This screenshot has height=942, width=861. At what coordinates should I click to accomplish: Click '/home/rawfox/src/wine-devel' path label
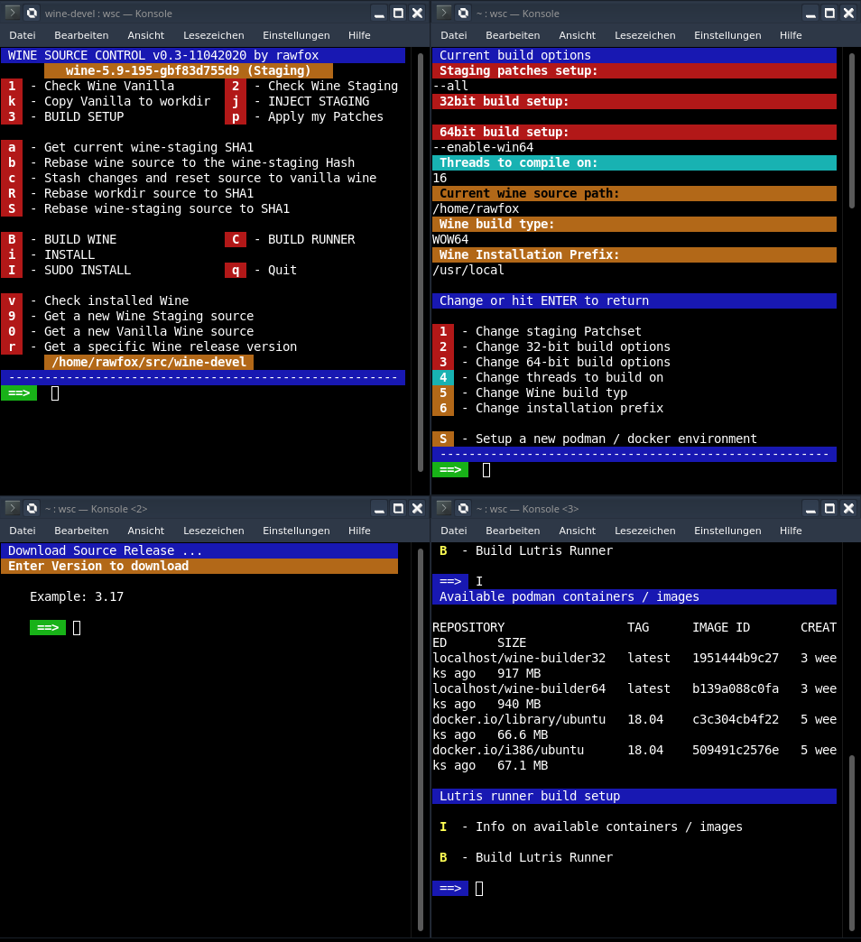(x=149, y=362)
